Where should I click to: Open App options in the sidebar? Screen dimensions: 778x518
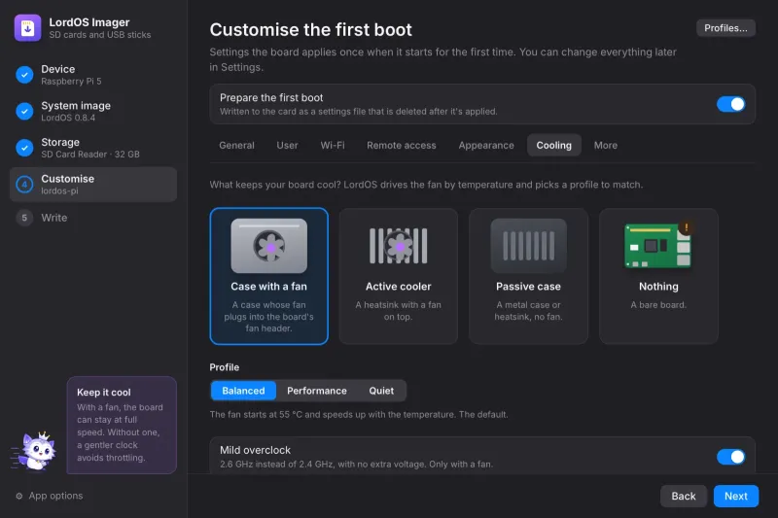tap(50, 496)
